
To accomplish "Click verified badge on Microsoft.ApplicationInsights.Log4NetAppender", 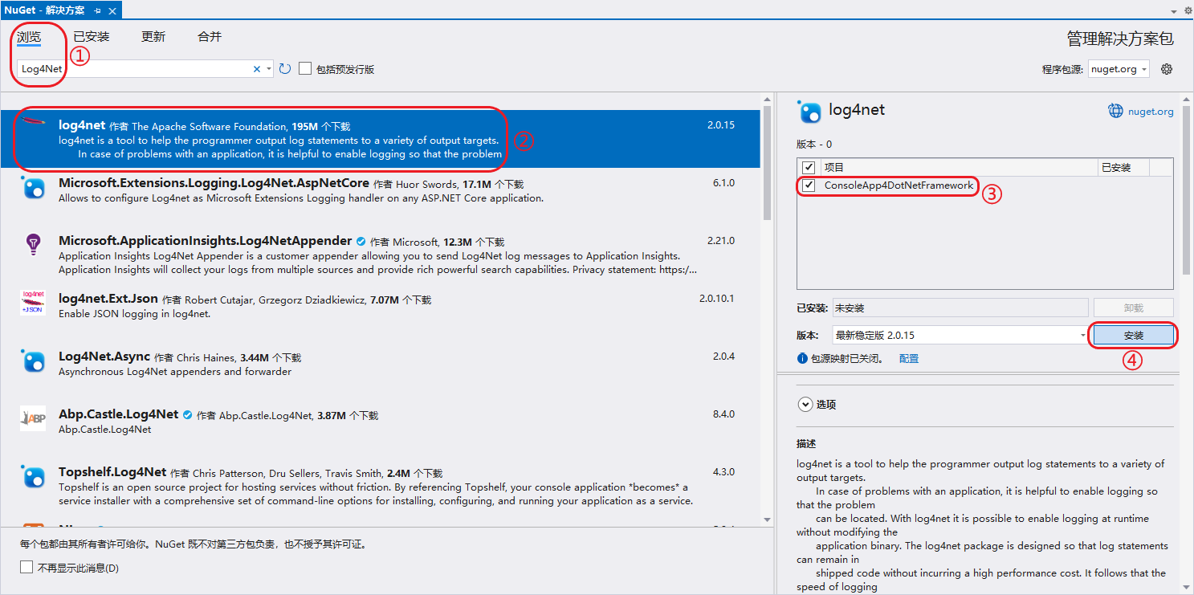I will point(361,241).
